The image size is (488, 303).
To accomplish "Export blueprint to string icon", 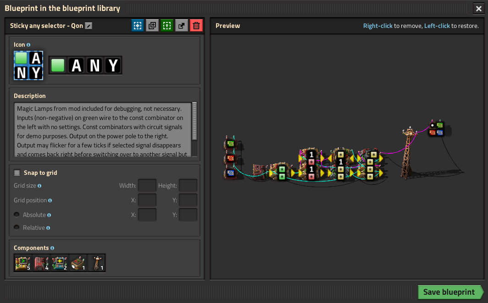I will point(182,26).
